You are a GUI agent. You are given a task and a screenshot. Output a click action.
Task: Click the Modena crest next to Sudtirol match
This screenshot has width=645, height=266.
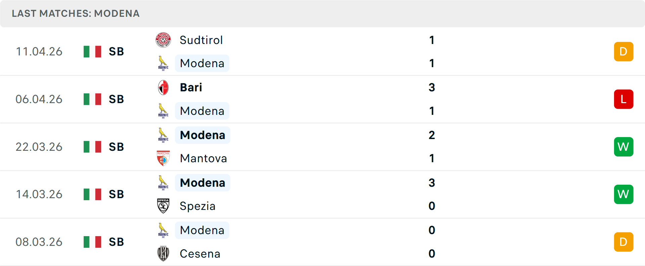point(163,63)
